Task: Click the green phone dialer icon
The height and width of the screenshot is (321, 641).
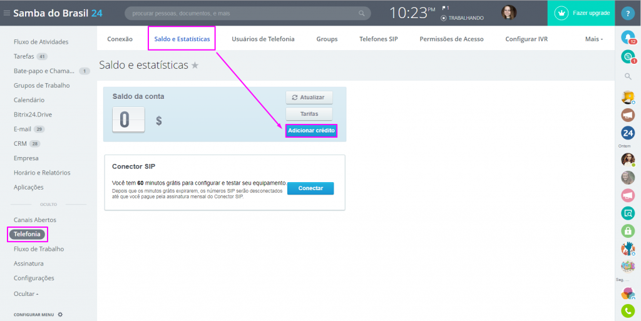Action: pyautogui.click(x=628, y=311)
